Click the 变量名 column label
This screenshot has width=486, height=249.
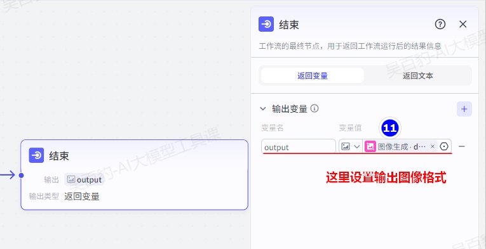[272, 127]
